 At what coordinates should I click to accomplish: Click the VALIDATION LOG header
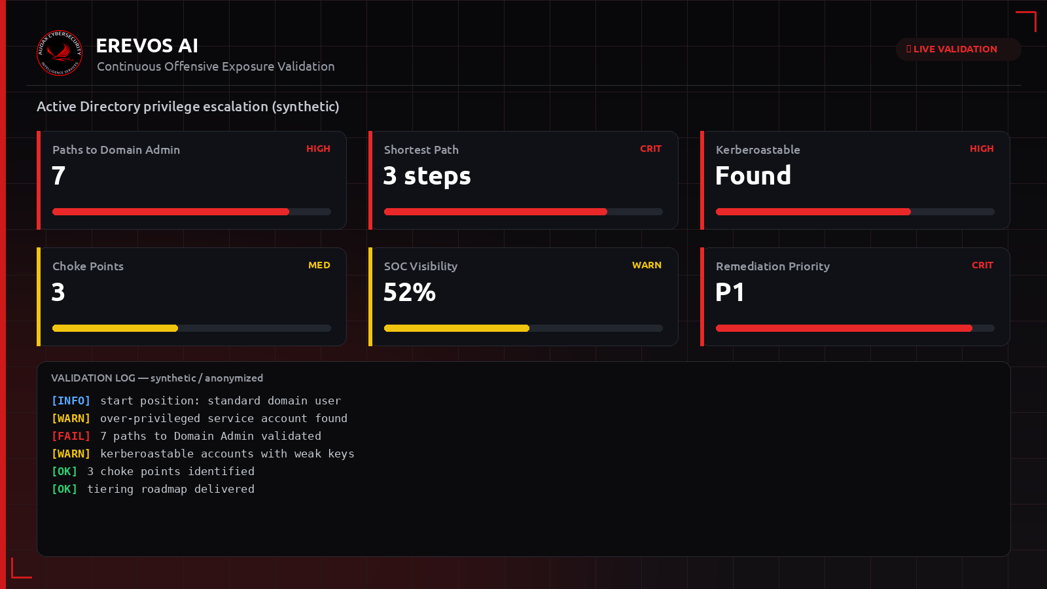[157, 378]
